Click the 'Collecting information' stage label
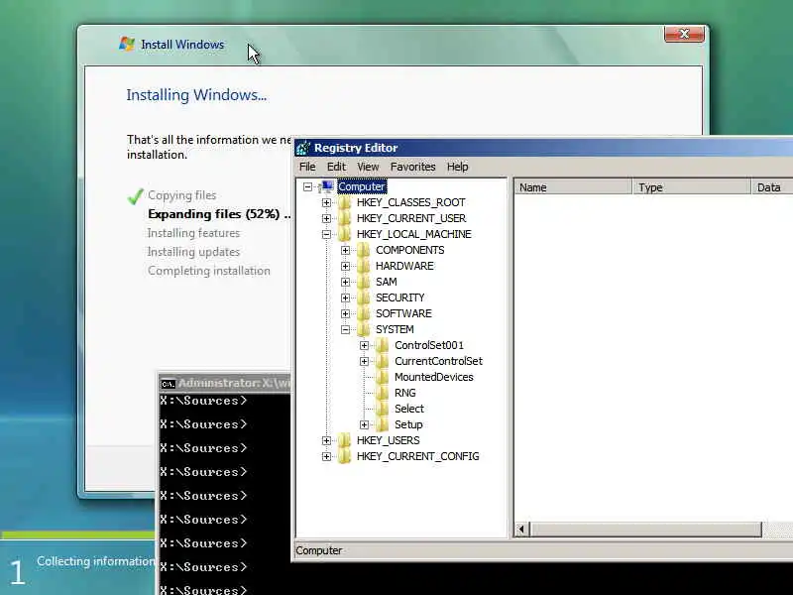This screenshot has width=793, height=595. click(95, 561)
